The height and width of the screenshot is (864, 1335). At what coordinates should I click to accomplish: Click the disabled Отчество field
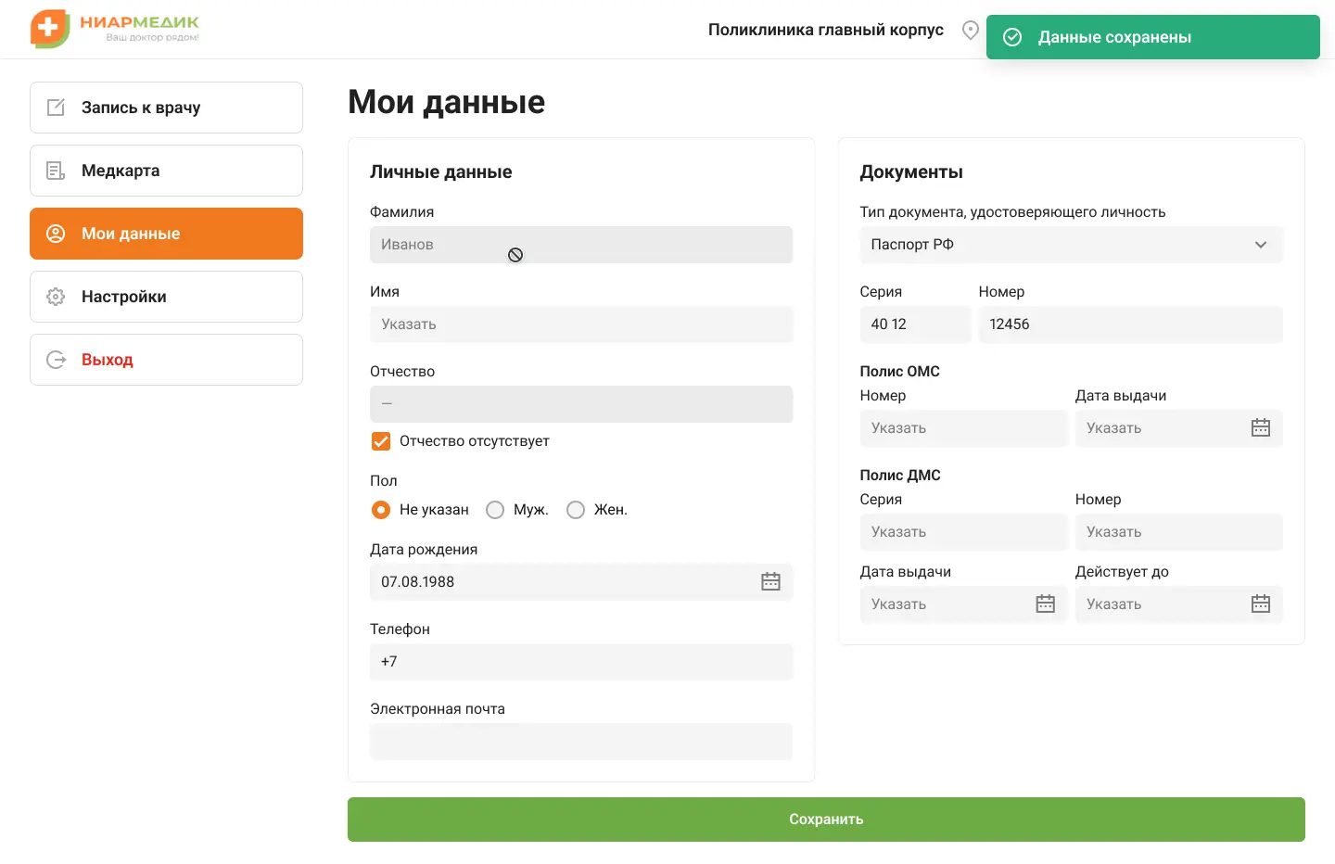[581, 404]
